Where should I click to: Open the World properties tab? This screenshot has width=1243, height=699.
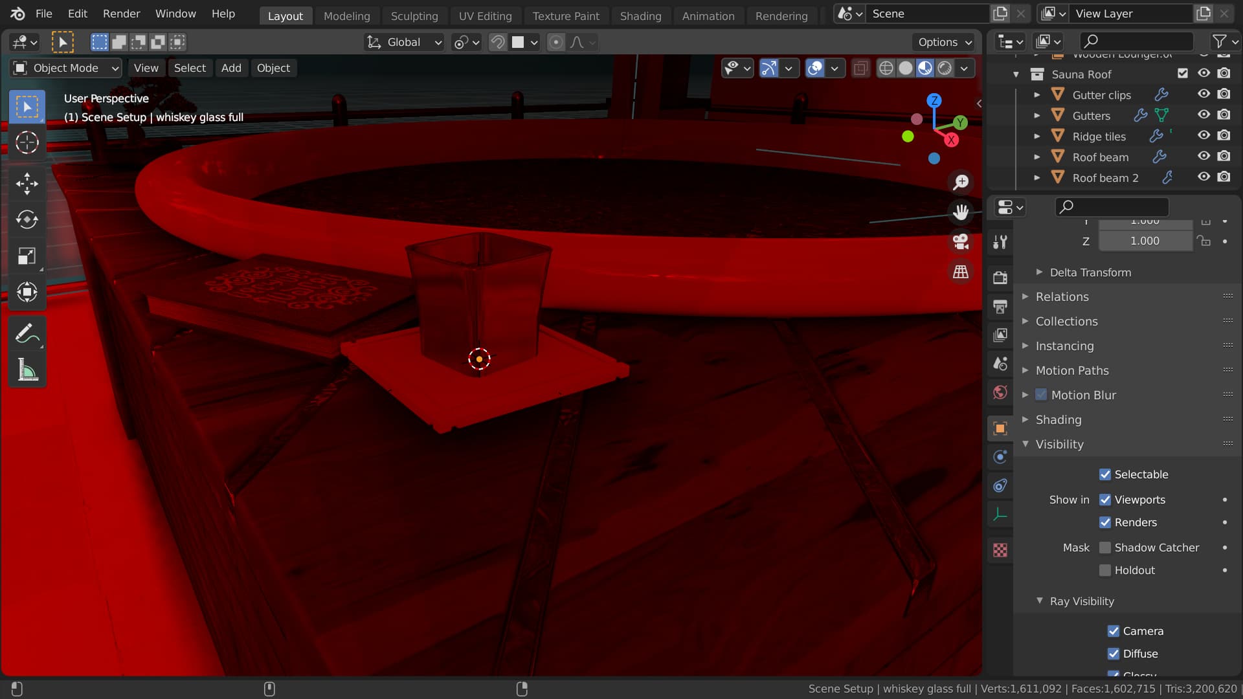click(x=1000, y=392)
